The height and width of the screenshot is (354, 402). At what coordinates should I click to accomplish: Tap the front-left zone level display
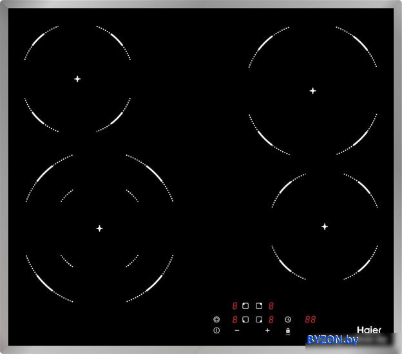(x=235, y=319)
